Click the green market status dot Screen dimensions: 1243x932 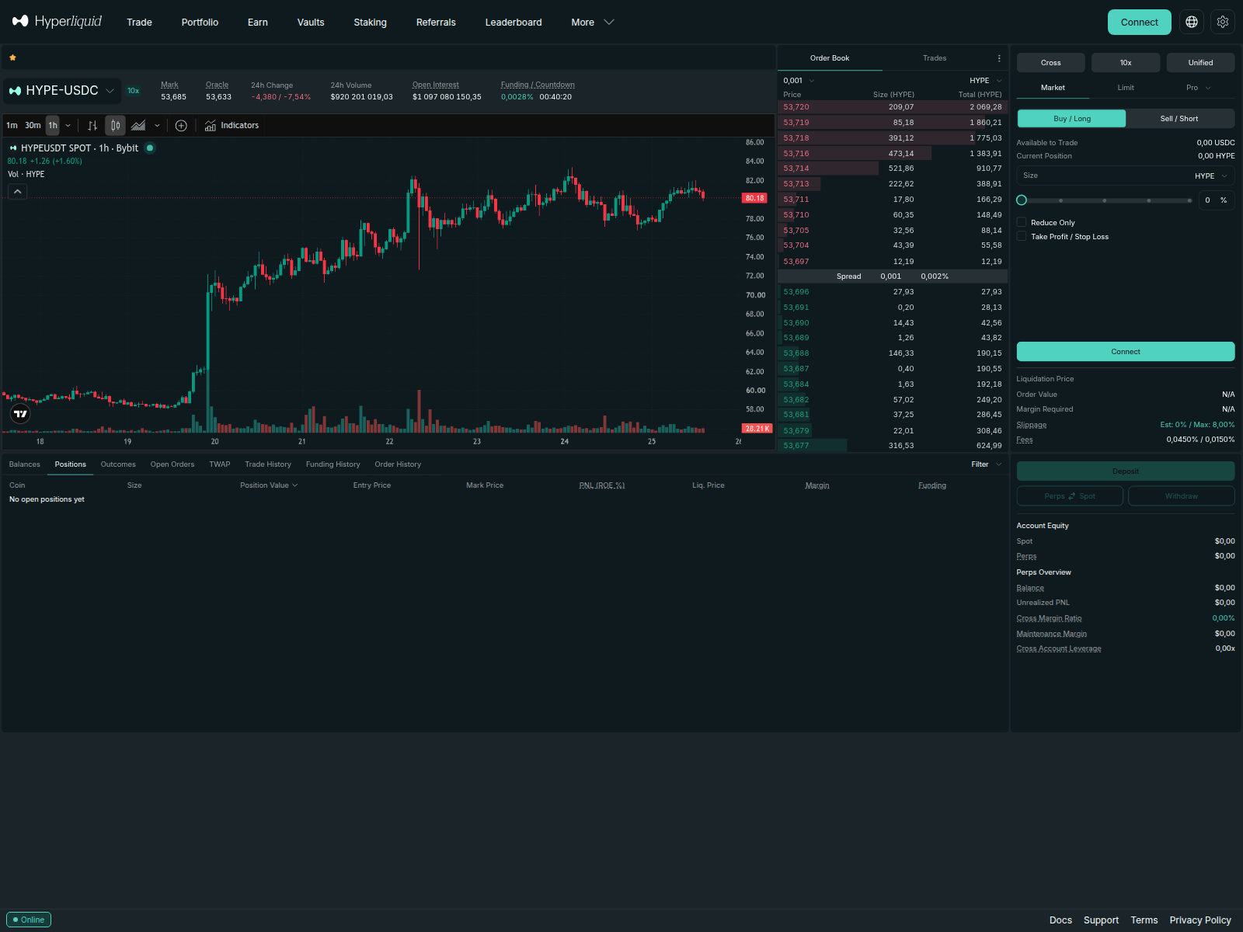(x=150, y=148)
